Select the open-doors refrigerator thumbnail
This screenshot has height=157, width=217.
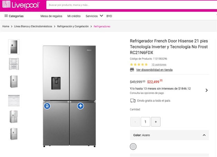point(14,64)
